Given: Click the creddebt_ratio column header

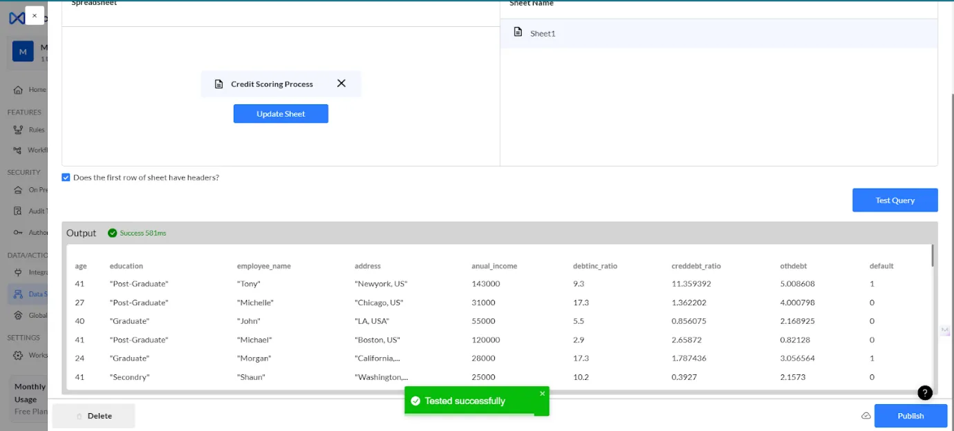Looking at the screenshot, I should [x=696, y=266].
